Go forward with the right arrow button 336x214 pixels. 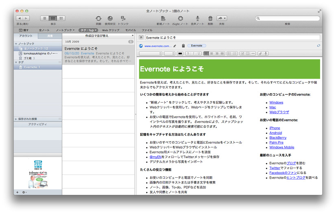pyautogui.click(x=26, y=18)
